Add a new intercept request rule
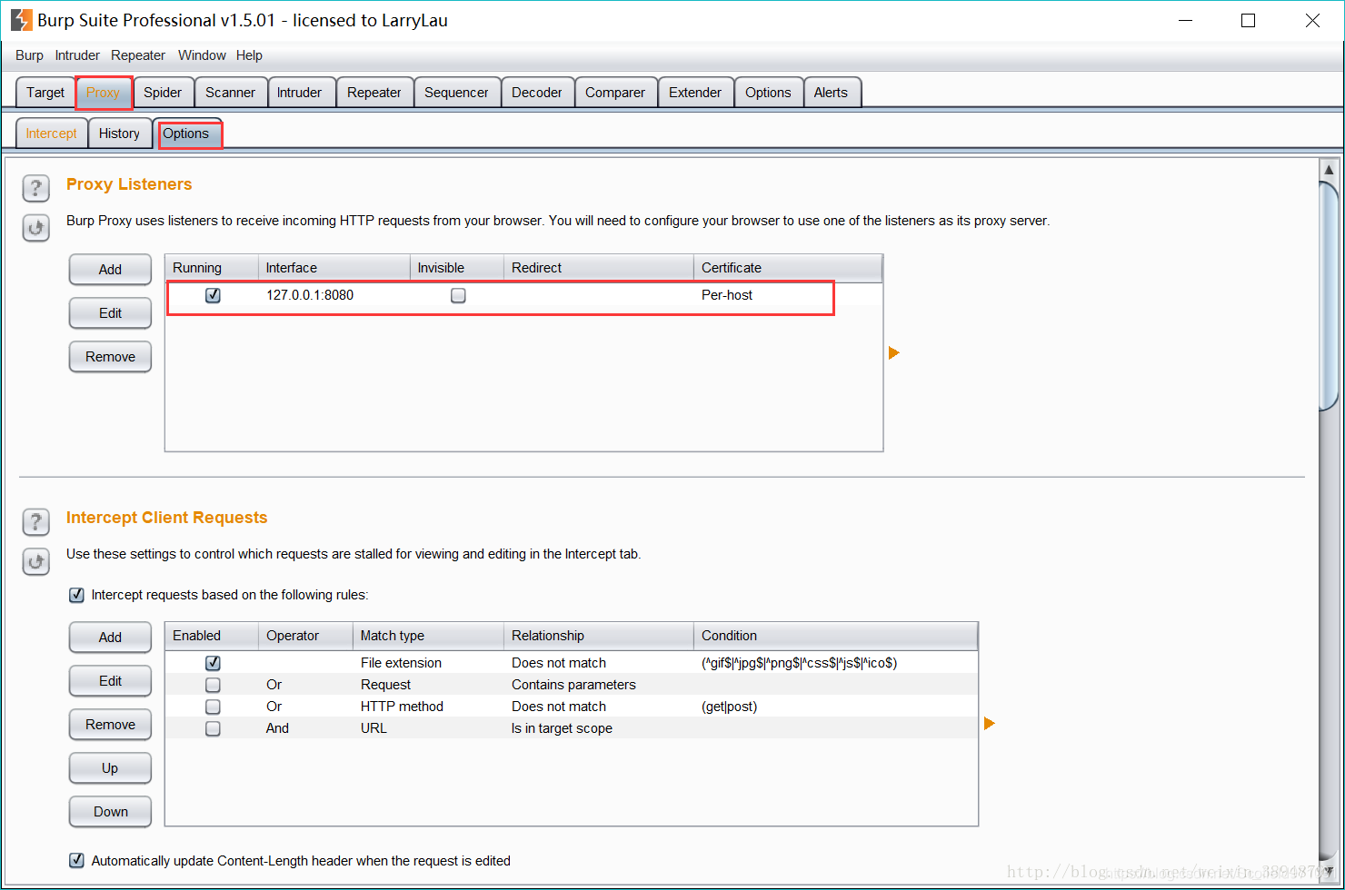Viewport: 1345px width, 890px height. click(x=110, y=638)
